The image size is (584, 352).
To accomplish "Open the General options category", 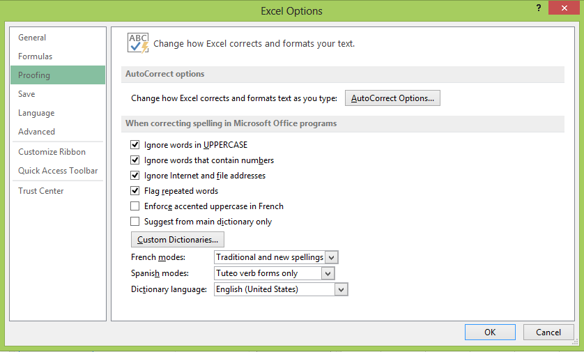I will click(x=58, y=38).
